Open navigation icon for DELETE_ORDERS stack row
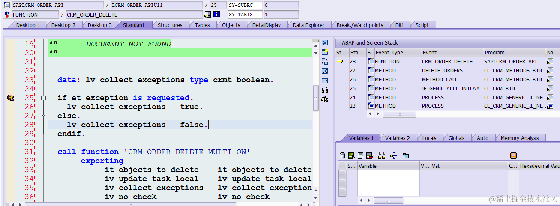The height and width of the screenshot is (206, 560). point(550,70)
